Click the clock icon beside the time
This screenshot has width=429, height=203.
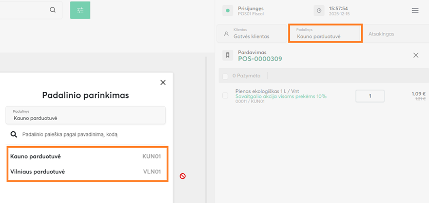319,11
